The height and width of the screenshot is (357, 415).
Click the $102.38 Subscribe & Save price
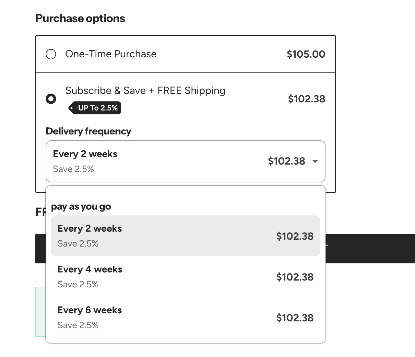[x=306, y=99]
